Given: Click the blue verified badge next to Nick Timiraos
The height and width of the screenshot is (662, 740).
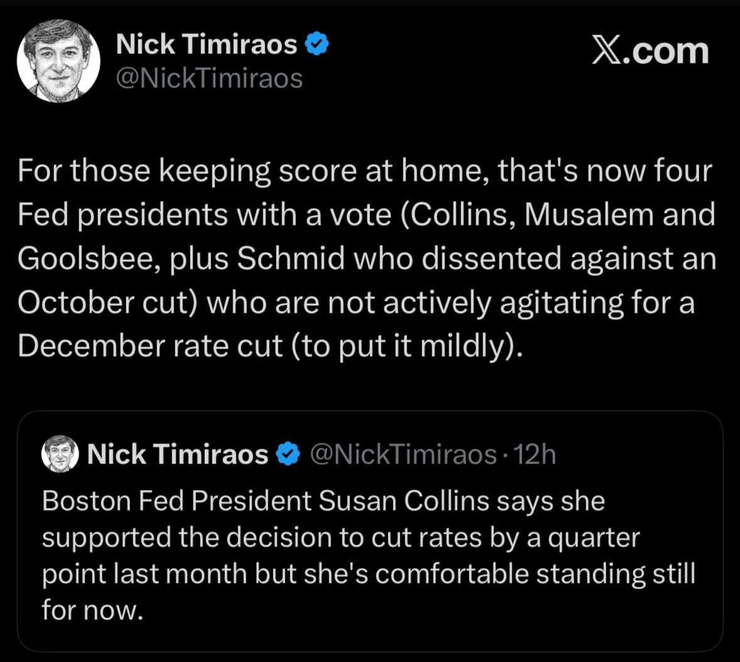Looking at the screenshot, I should coord(317,43).
